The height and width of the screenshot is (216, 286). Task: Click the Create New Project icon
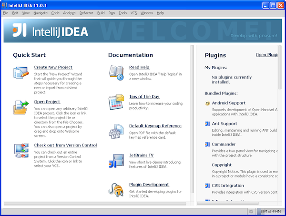(21, 72)
